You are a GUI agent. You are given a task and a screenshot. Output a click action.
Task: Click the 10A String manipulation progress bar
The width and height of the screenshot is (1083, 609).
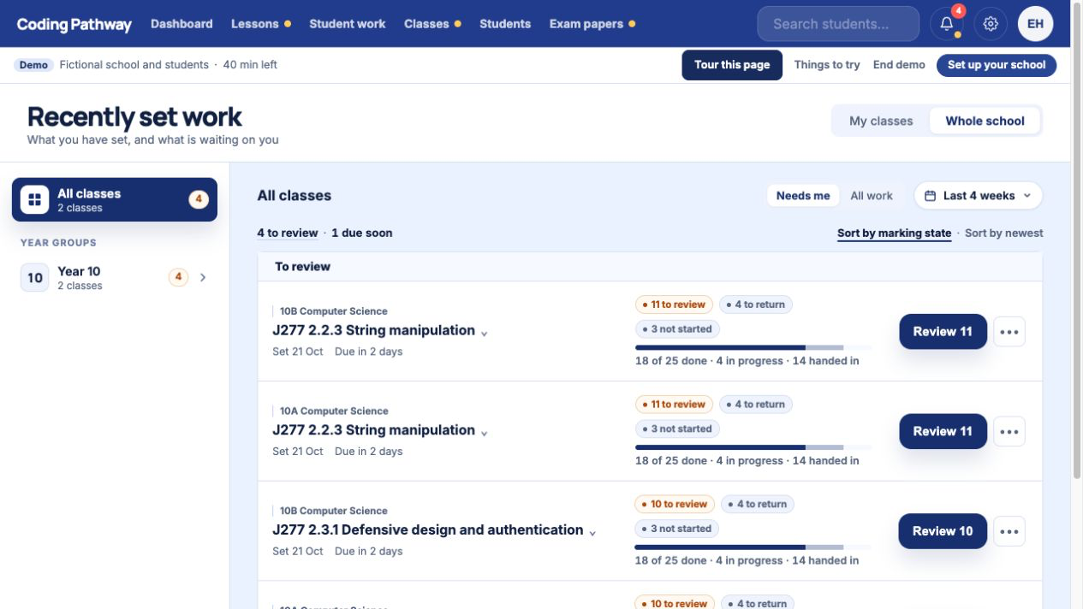click(753, 447)
